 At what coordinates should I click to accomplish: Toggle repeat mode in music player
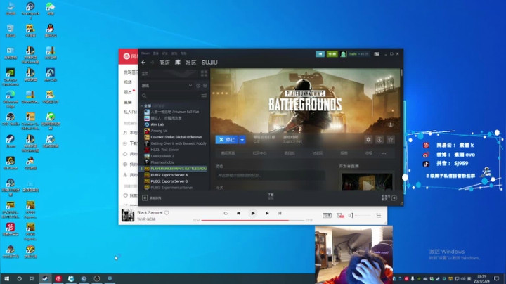click(226, 213)
